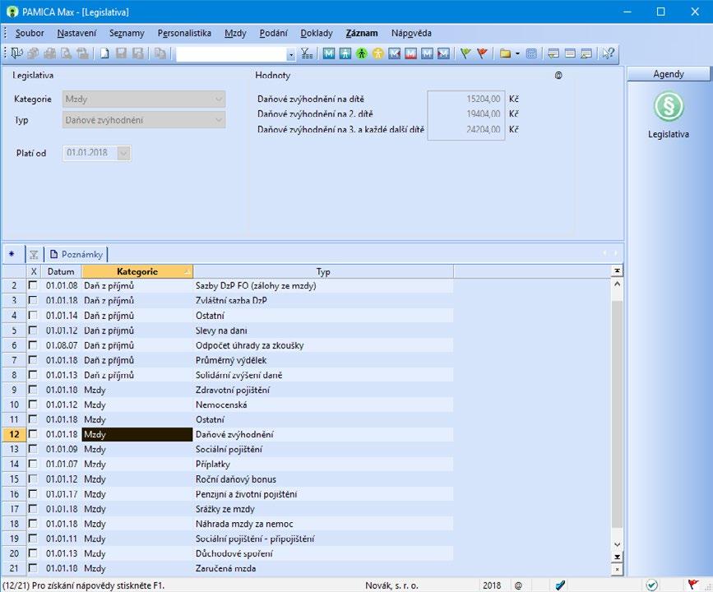The width and height of the screenshot is (713, 592).
Task: Click the red flag toolbar icon
Action: click(482, 53)
